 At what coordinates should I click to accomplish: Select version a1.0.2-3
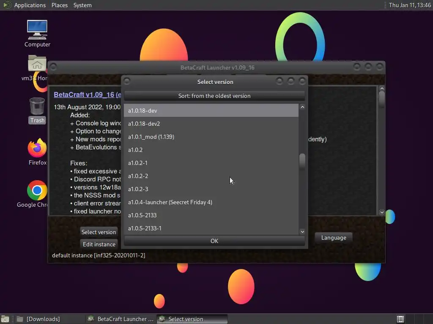pos(211,189)
